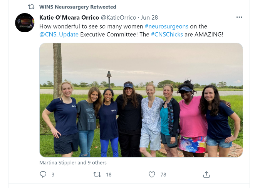Click the like count 78
260x188 pixels.
point(163,175)
